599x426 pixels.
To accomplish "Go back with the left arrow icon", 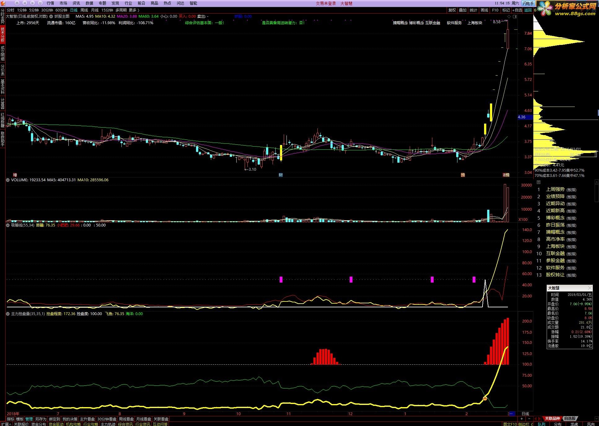I will (25, 3).
